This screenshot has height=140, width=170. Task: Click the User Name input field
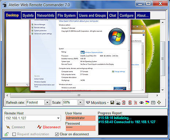point(80,118)
